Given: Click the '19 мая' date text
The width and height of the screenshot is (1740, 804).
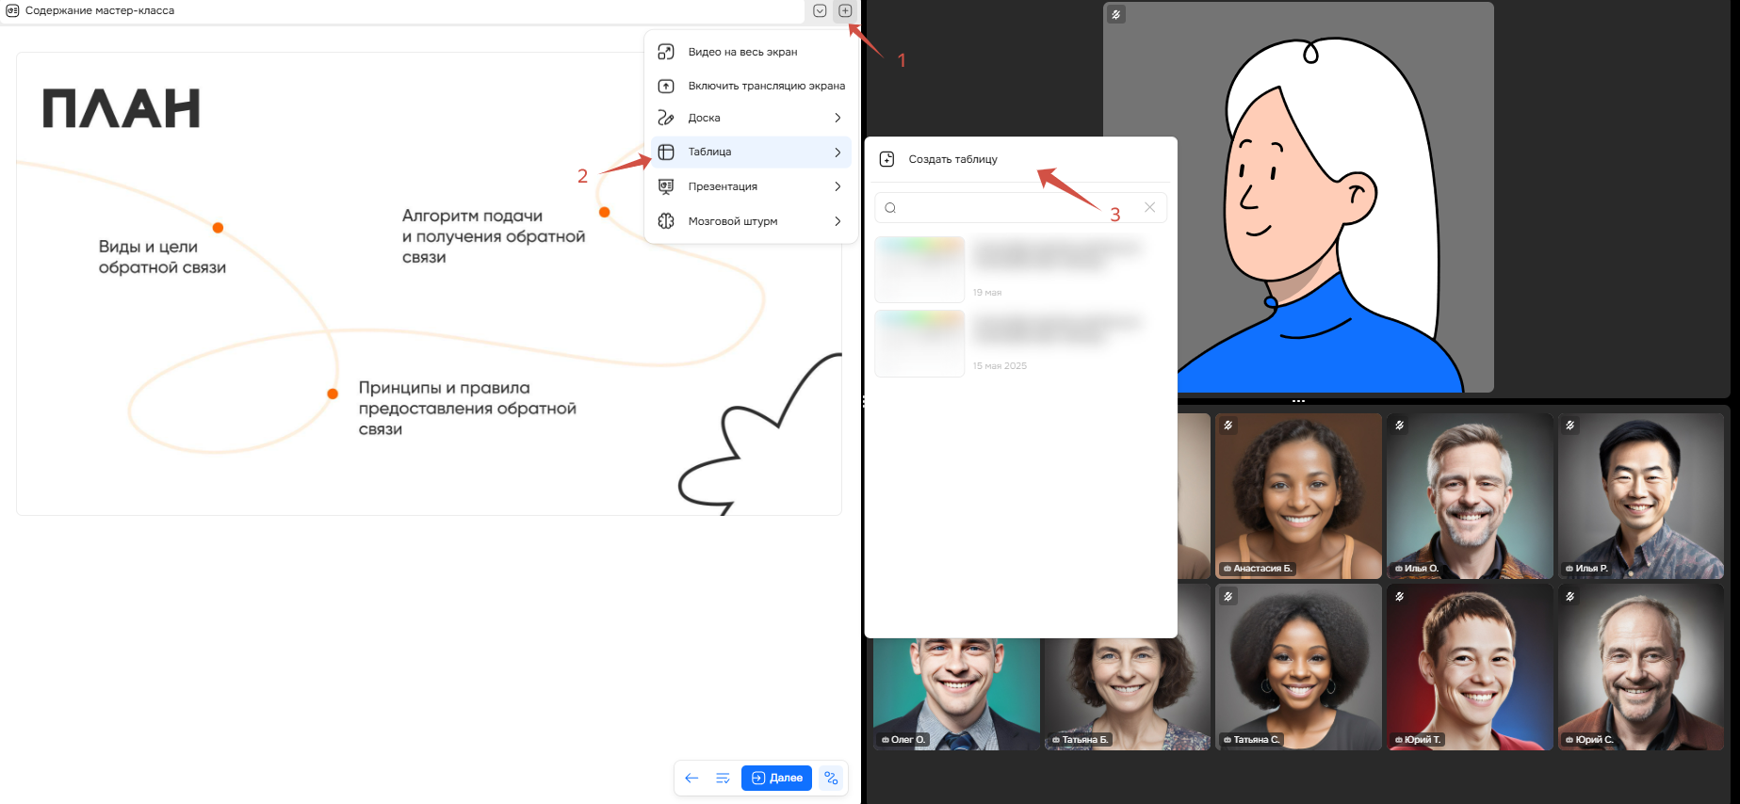Looking at the screenshot, I should point(987,293).
